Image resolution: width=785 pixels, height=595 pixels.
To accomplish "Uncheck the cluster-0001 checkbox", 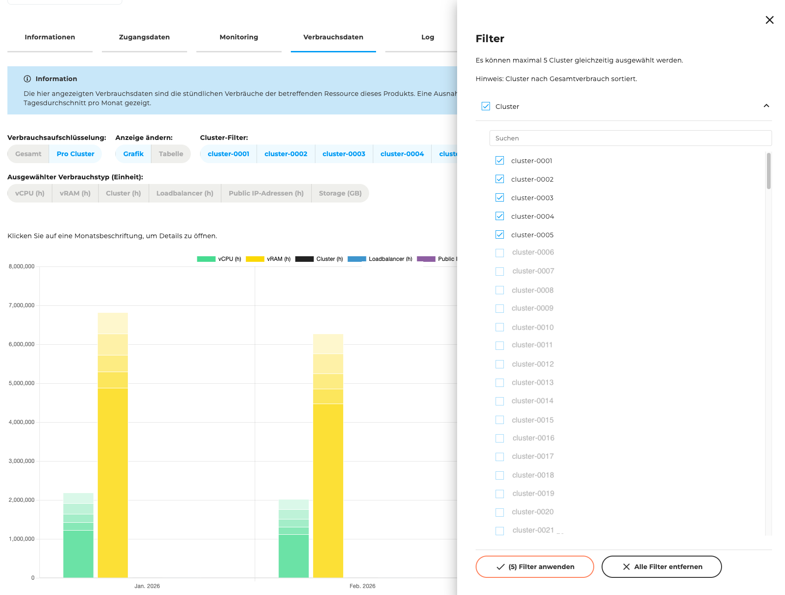I will [x=500, y=160].
